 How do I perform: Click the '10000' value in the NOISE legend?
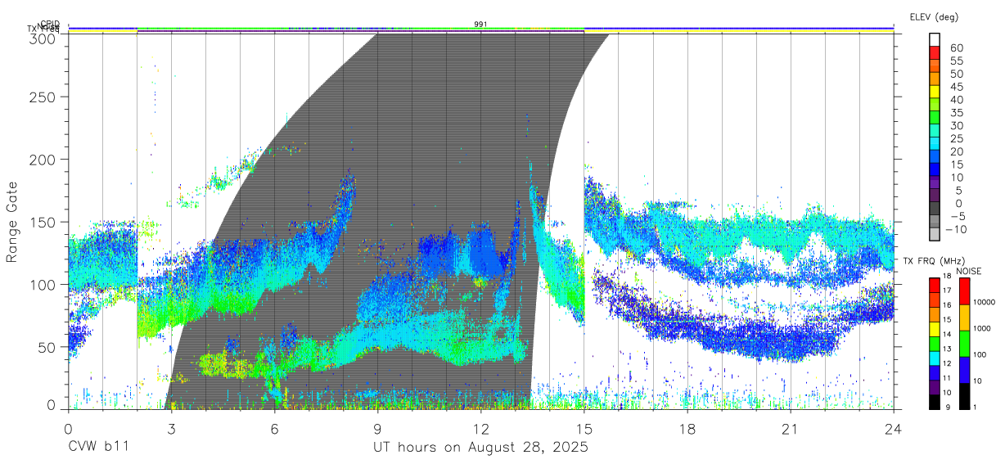[985, 302]
